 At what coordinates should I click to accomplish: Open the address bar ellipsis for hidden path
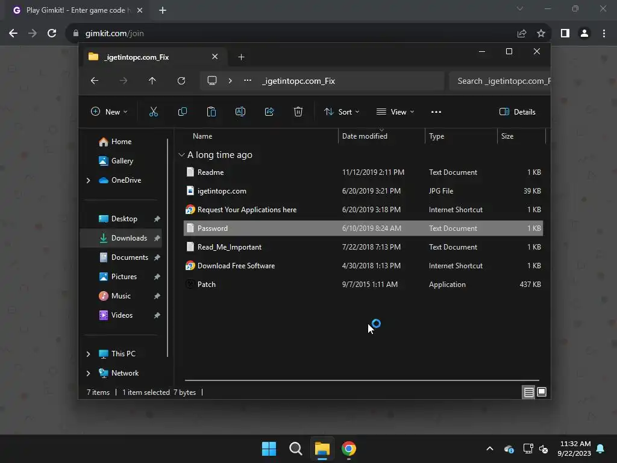(x=248, y=81)
